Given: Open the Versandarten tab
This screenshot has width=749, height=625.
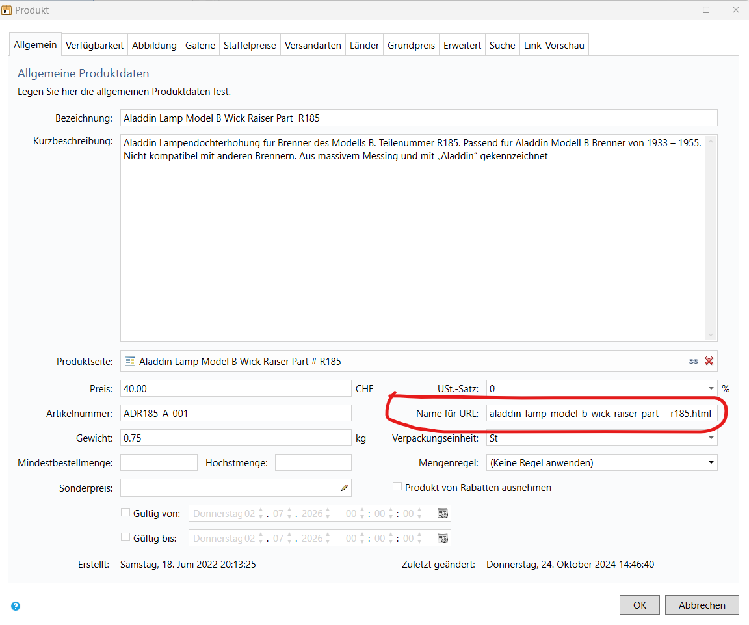Looking at the screenshot, I should (x=313, y=46).
